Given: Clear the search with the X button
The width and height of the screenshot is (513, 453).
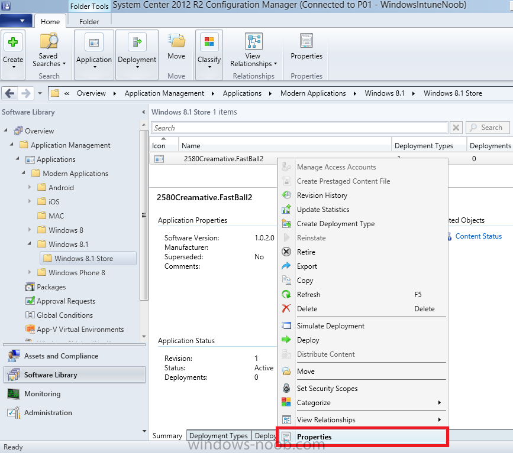Looking at the screenshot, I should point(456,128).
